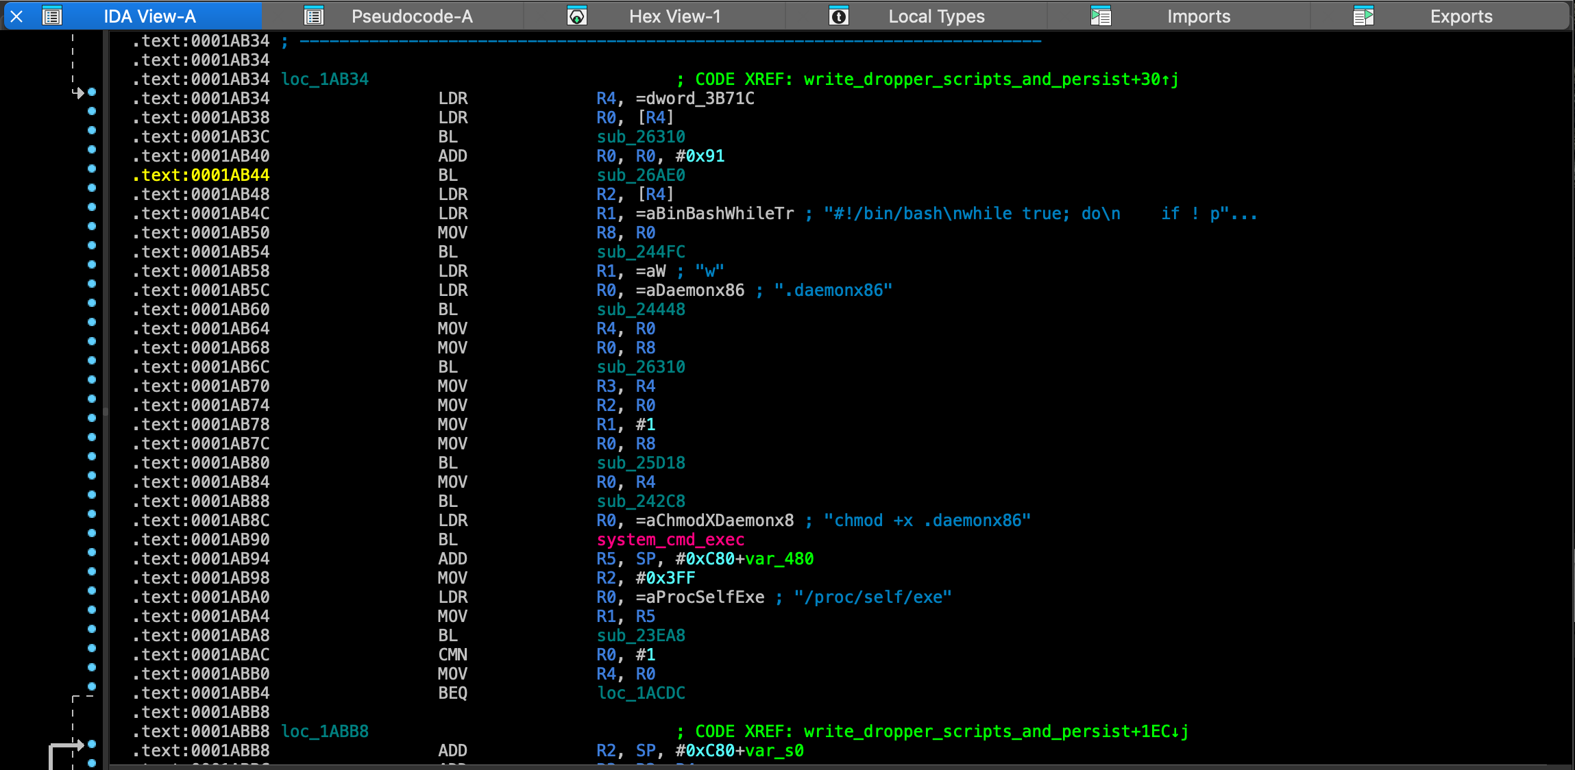The height and width of the screenshot is (770, 1575).
Task: Click the Hex View-1 tab icon
Action: pos(577,16)
